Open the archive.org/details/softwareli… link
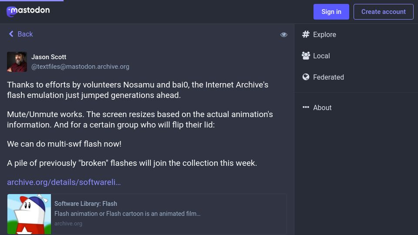Image resolution: width=418 pixels, height=235 pixels. point(64,182)
